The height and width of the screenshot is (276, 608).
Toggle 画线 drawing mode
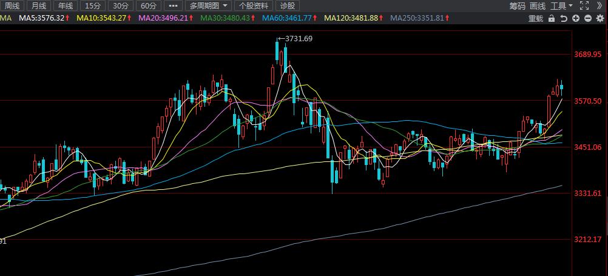point(538,5)
